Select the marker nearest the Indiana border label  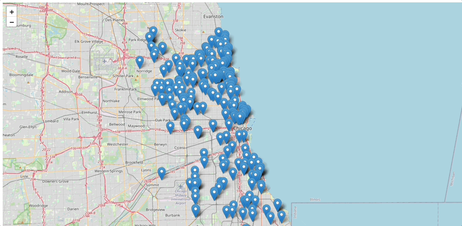coord(282,216)
